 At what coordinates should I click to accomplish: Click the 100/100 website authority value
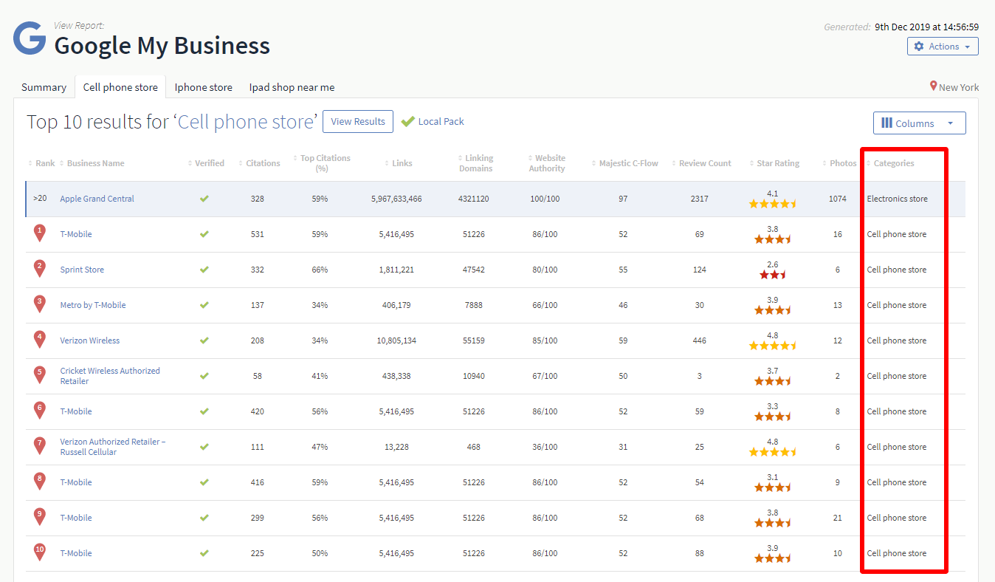[x=544, y=199]
